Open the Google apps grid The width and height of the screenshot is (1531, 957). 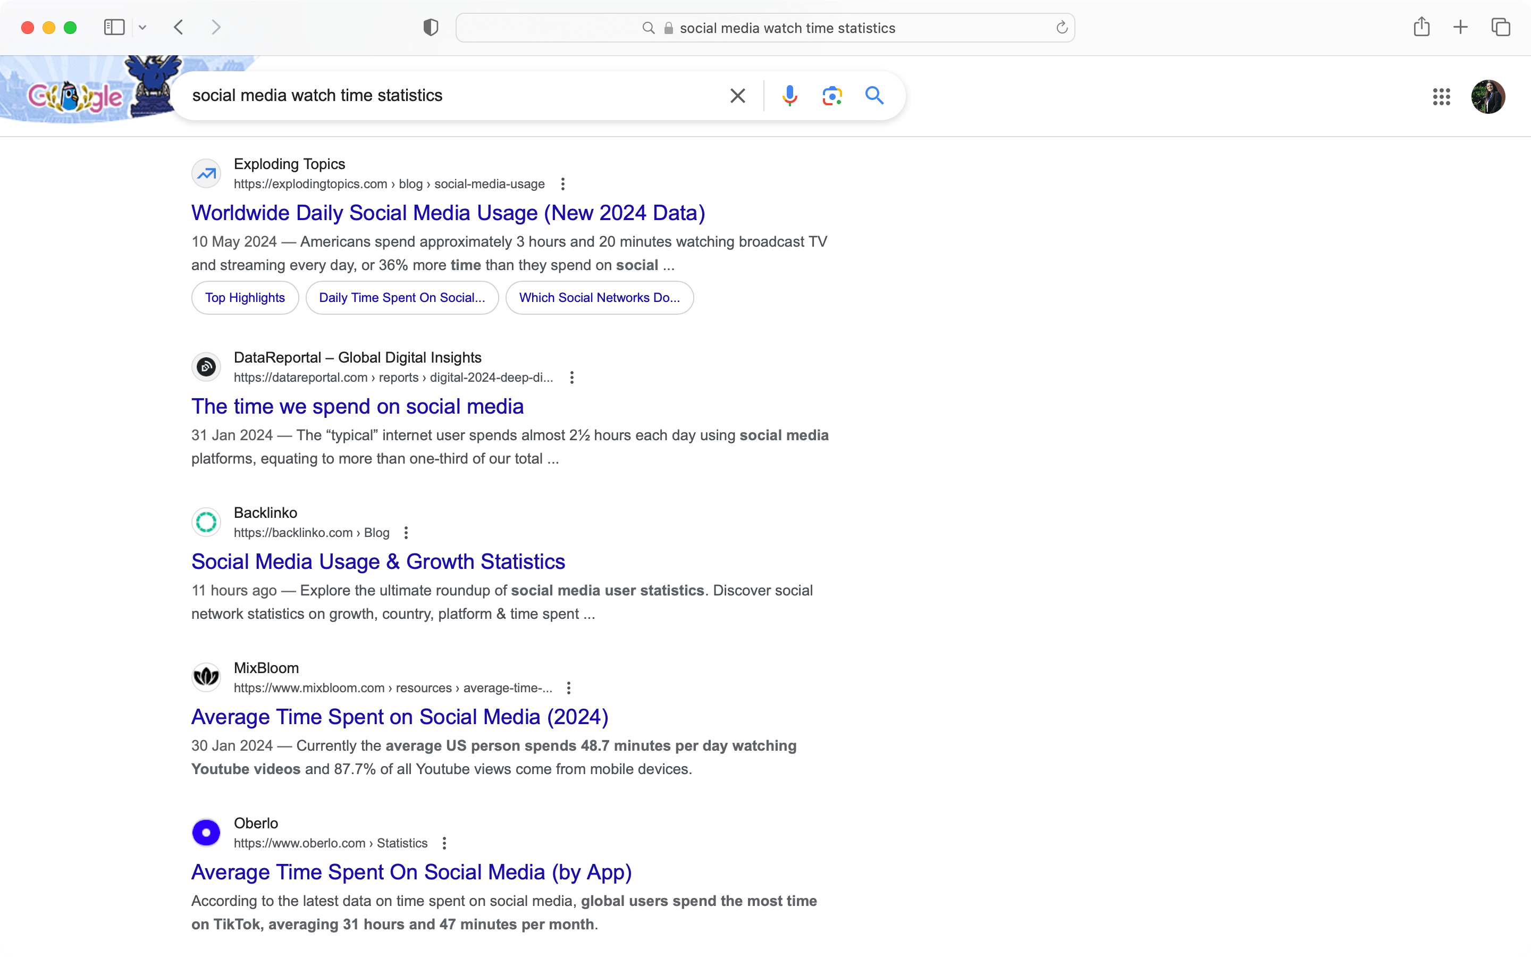pyautogui.click(x=1441, y=96)
